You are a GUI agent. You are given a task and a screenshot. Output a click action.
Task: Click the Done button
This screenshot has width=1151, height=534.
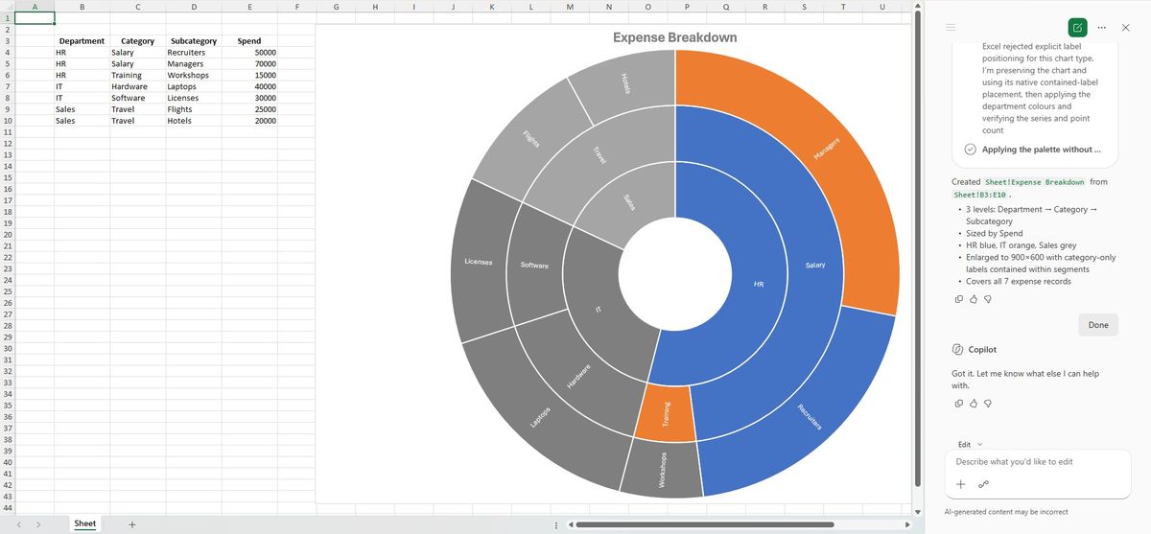pyautogui.click(x=1098, y=325)
